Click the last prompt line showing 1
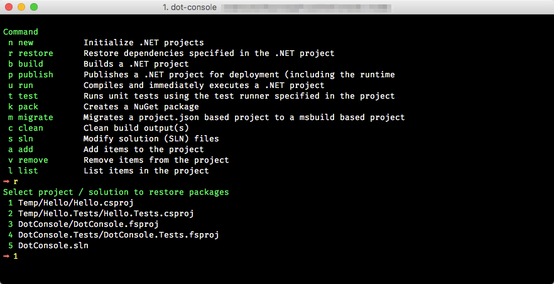Viewport: 554px width, 284px height. [15, 256]
